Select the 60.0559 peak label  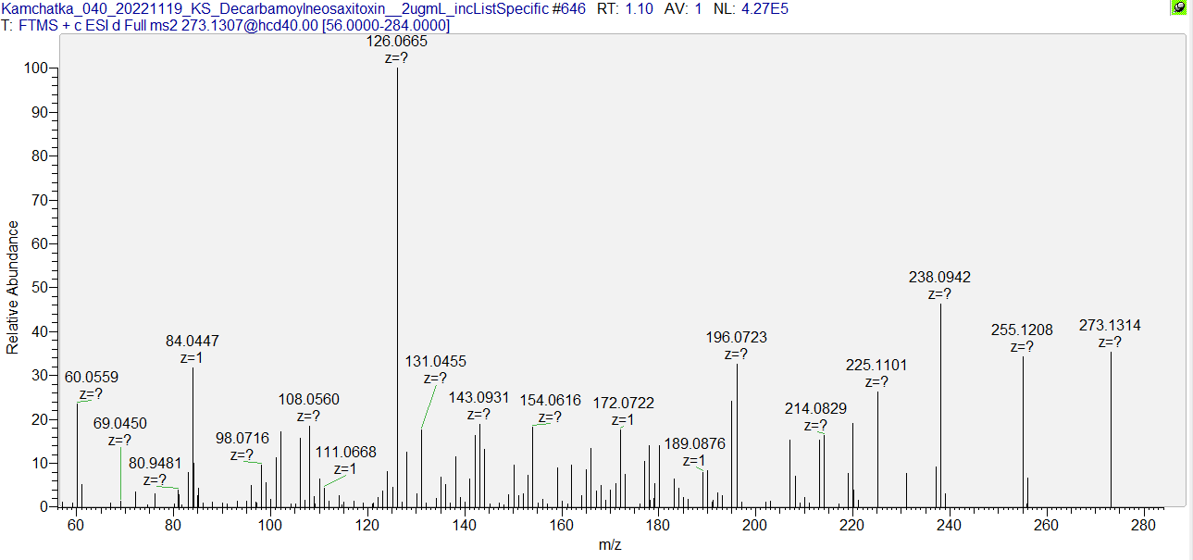(x=92, y=378)
